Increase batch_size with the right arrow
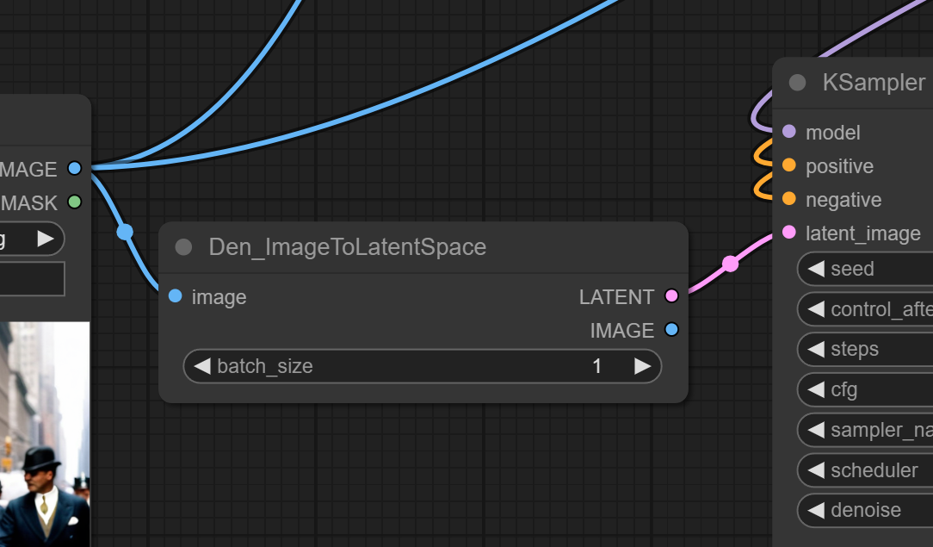 click(642, 366)
